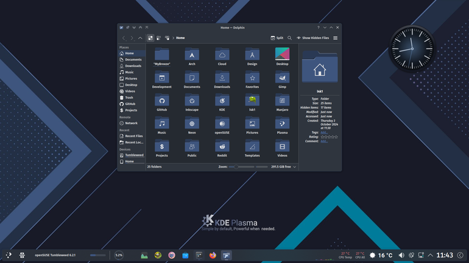Open the hamburger menu in Dolphin
Image resolution: width=469 pixels, height=263 pixels.
[335, 38]
